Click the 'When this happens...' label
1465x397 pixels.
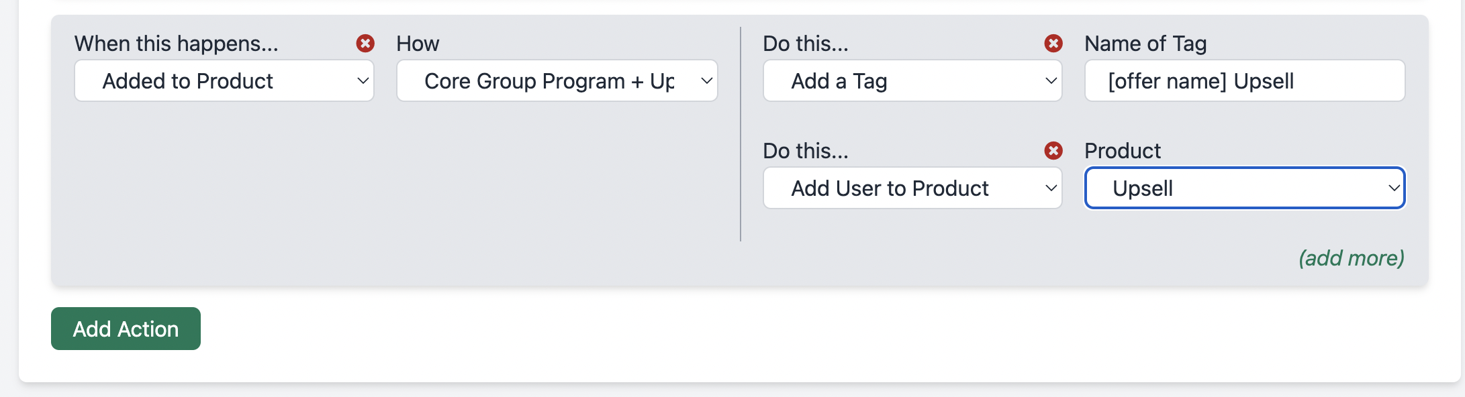(x=176, y=44)
